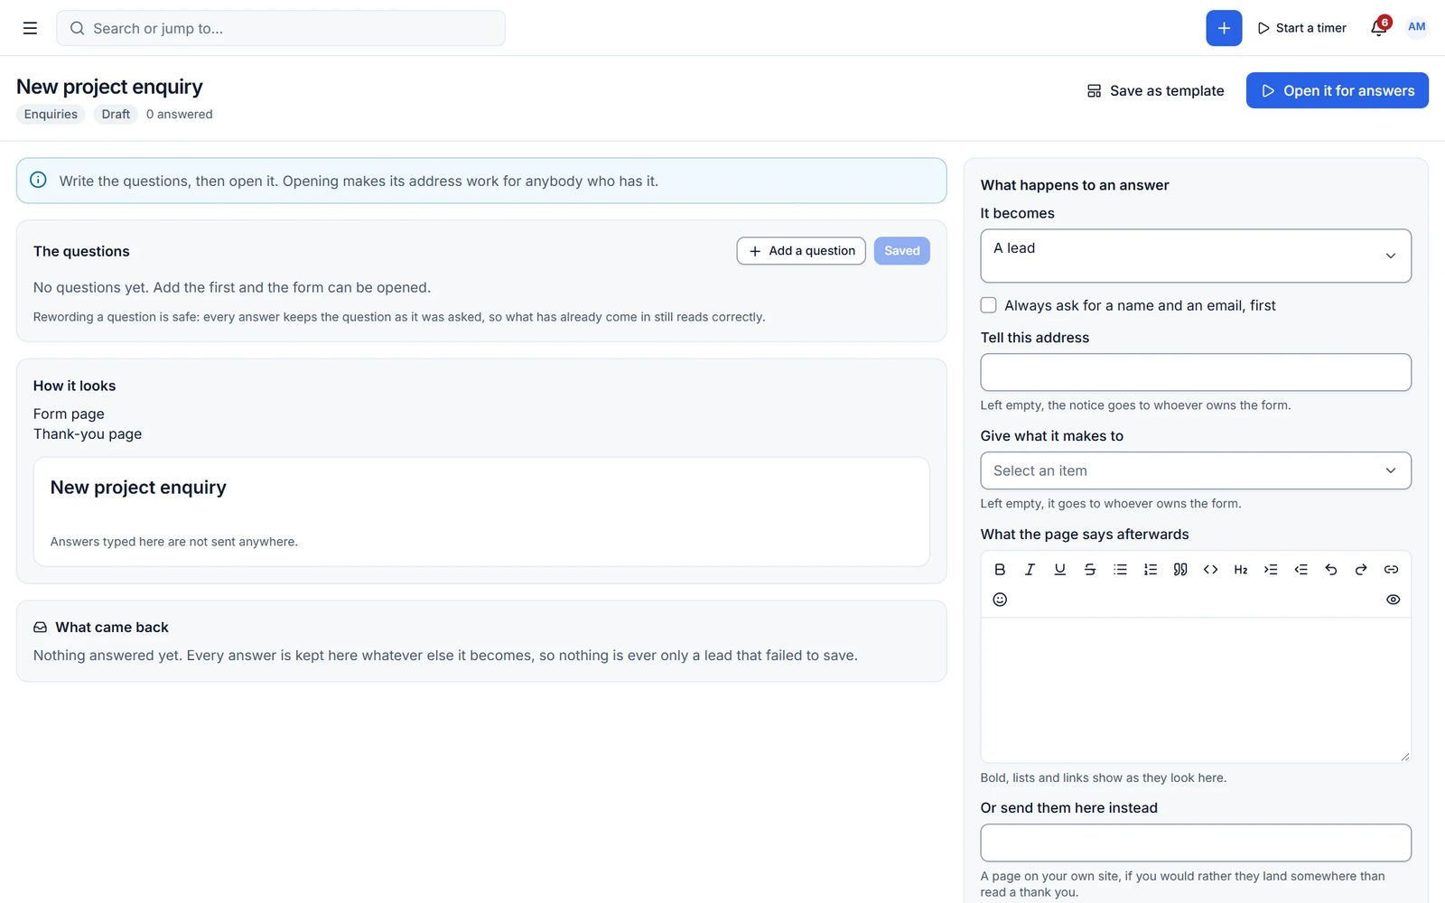The image size is (1445, 903).
Task: Underline text with the editor toolbar
Action: [1060, 569]
